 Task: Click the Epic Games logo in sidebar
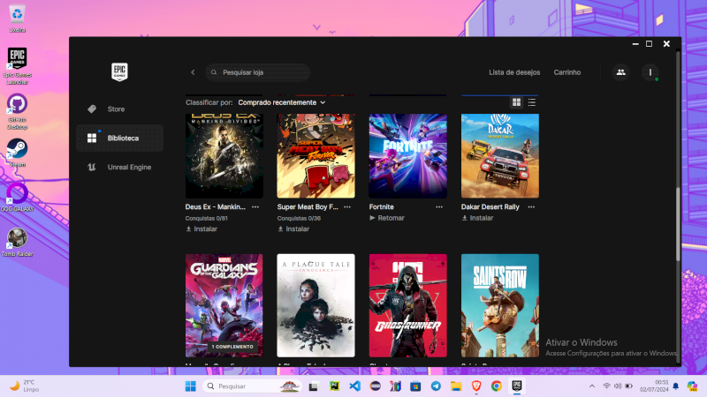pos(119,72)
